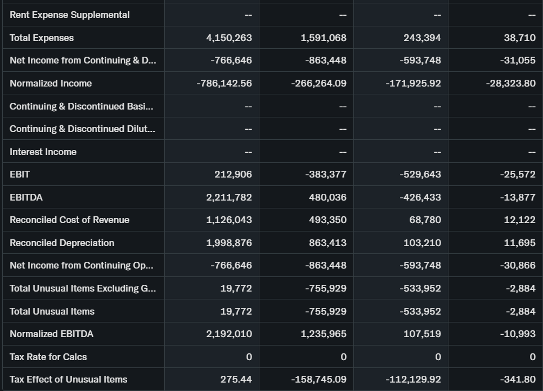Click the Tax Rate for Calcs label
The height and width of the screenshot is (391, 543).
[48, 357]
